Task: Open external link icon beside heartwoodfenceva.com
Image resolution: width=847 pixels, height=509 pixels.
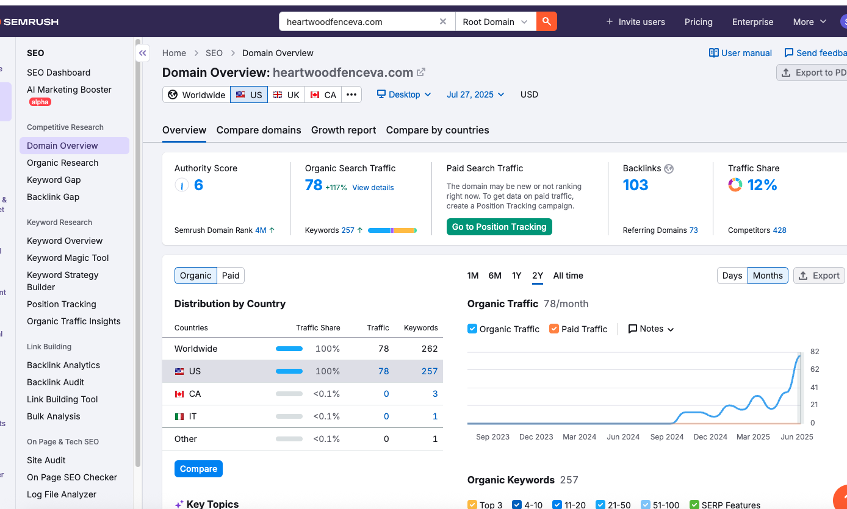Action: pyautogui.click(x=421, y=72)
